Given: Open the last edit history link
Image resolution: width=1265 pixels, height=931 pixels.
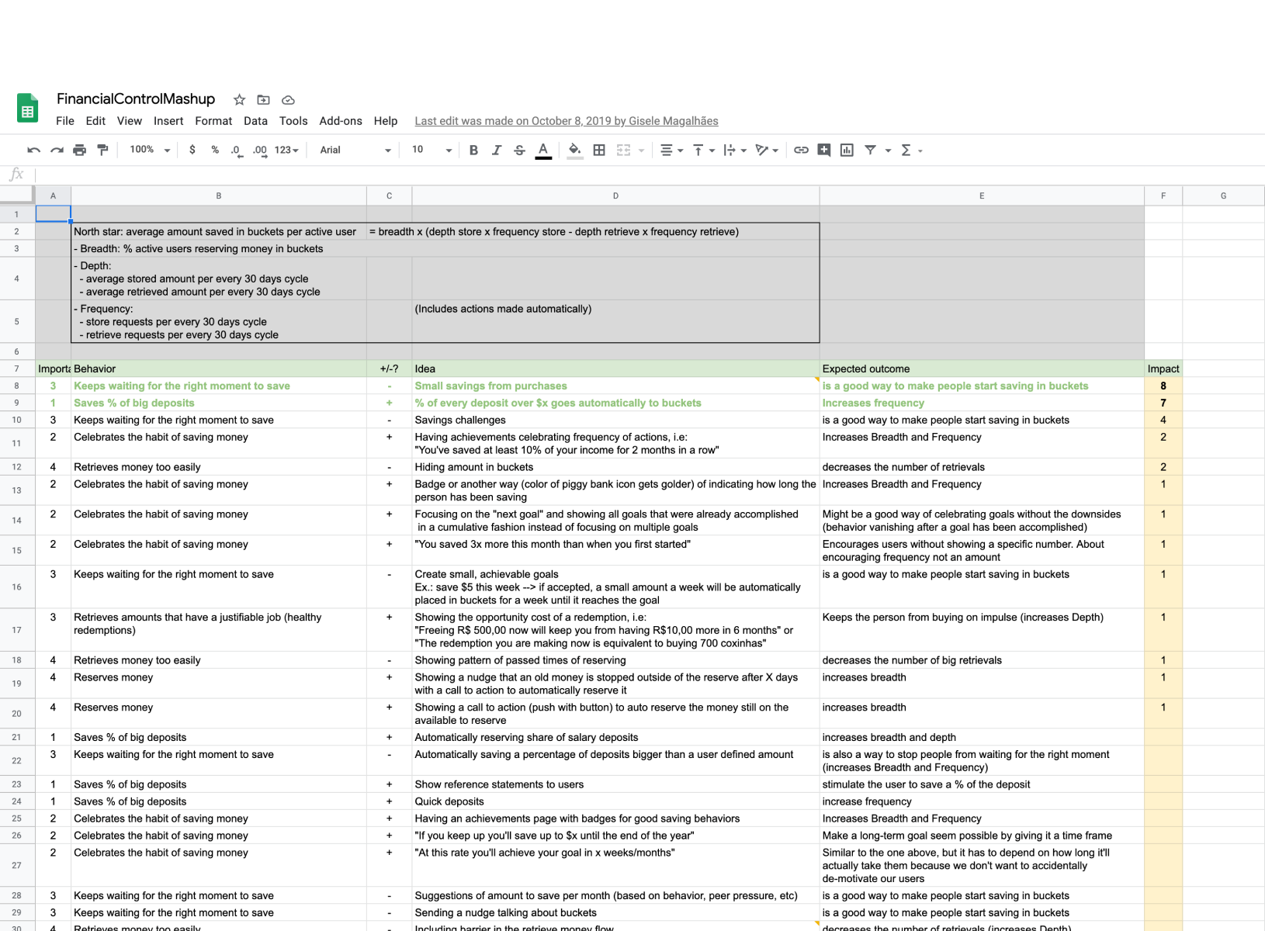Looking at the screenshot, I should click(x=567, y=121).
